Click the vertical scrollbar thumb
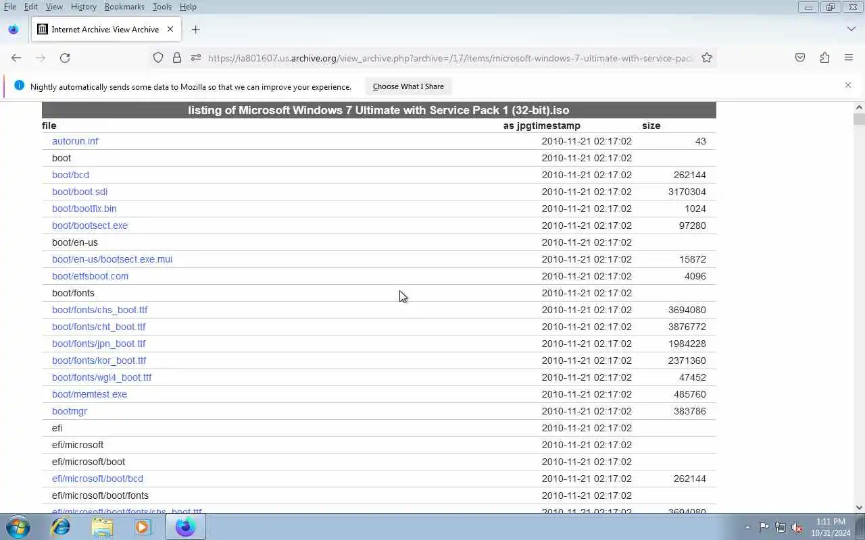The height and width of the screenshot is (540, 865). point(859,119)
